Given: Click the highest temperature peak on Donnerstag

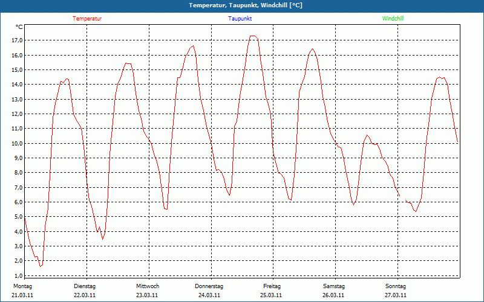Looking at the screenshot, I should tap(253, 36).
